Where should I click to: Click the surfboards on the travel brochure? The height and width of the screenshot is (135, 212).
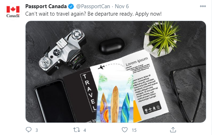(115, 104)
